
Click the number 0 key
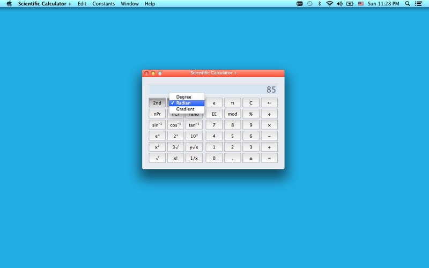click(214, 158)
